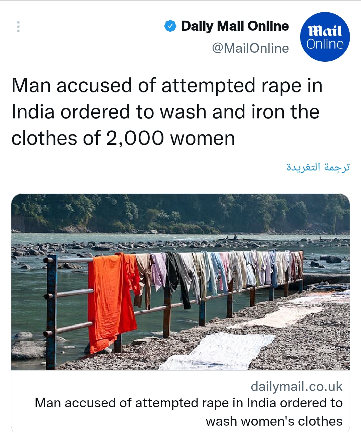Click the forested hillside in the photo

click(180, 213)
